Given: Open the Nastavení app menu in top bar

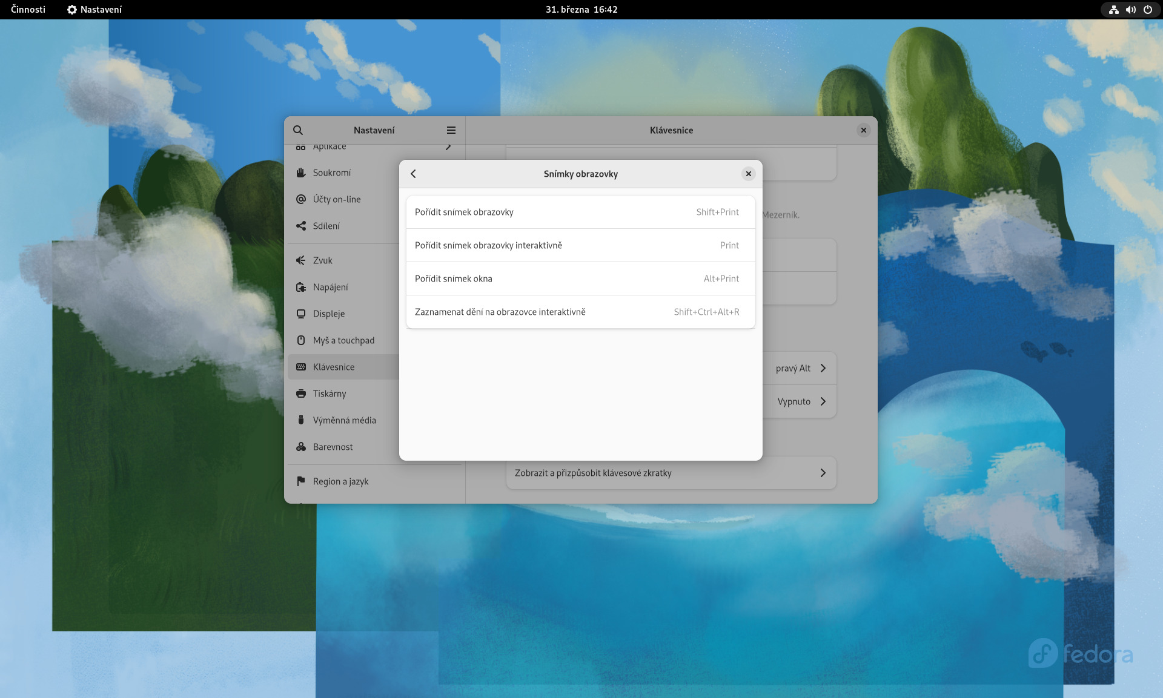Looking at the screenshot, I should coord(94,10).
